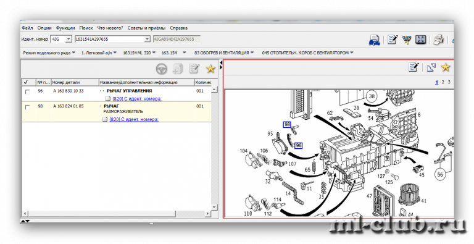Viewport: 474px width, 244px height.
Task: Open the footnote document icon in the A 163 824 01 05 row
Action: [x=105, y=119]
